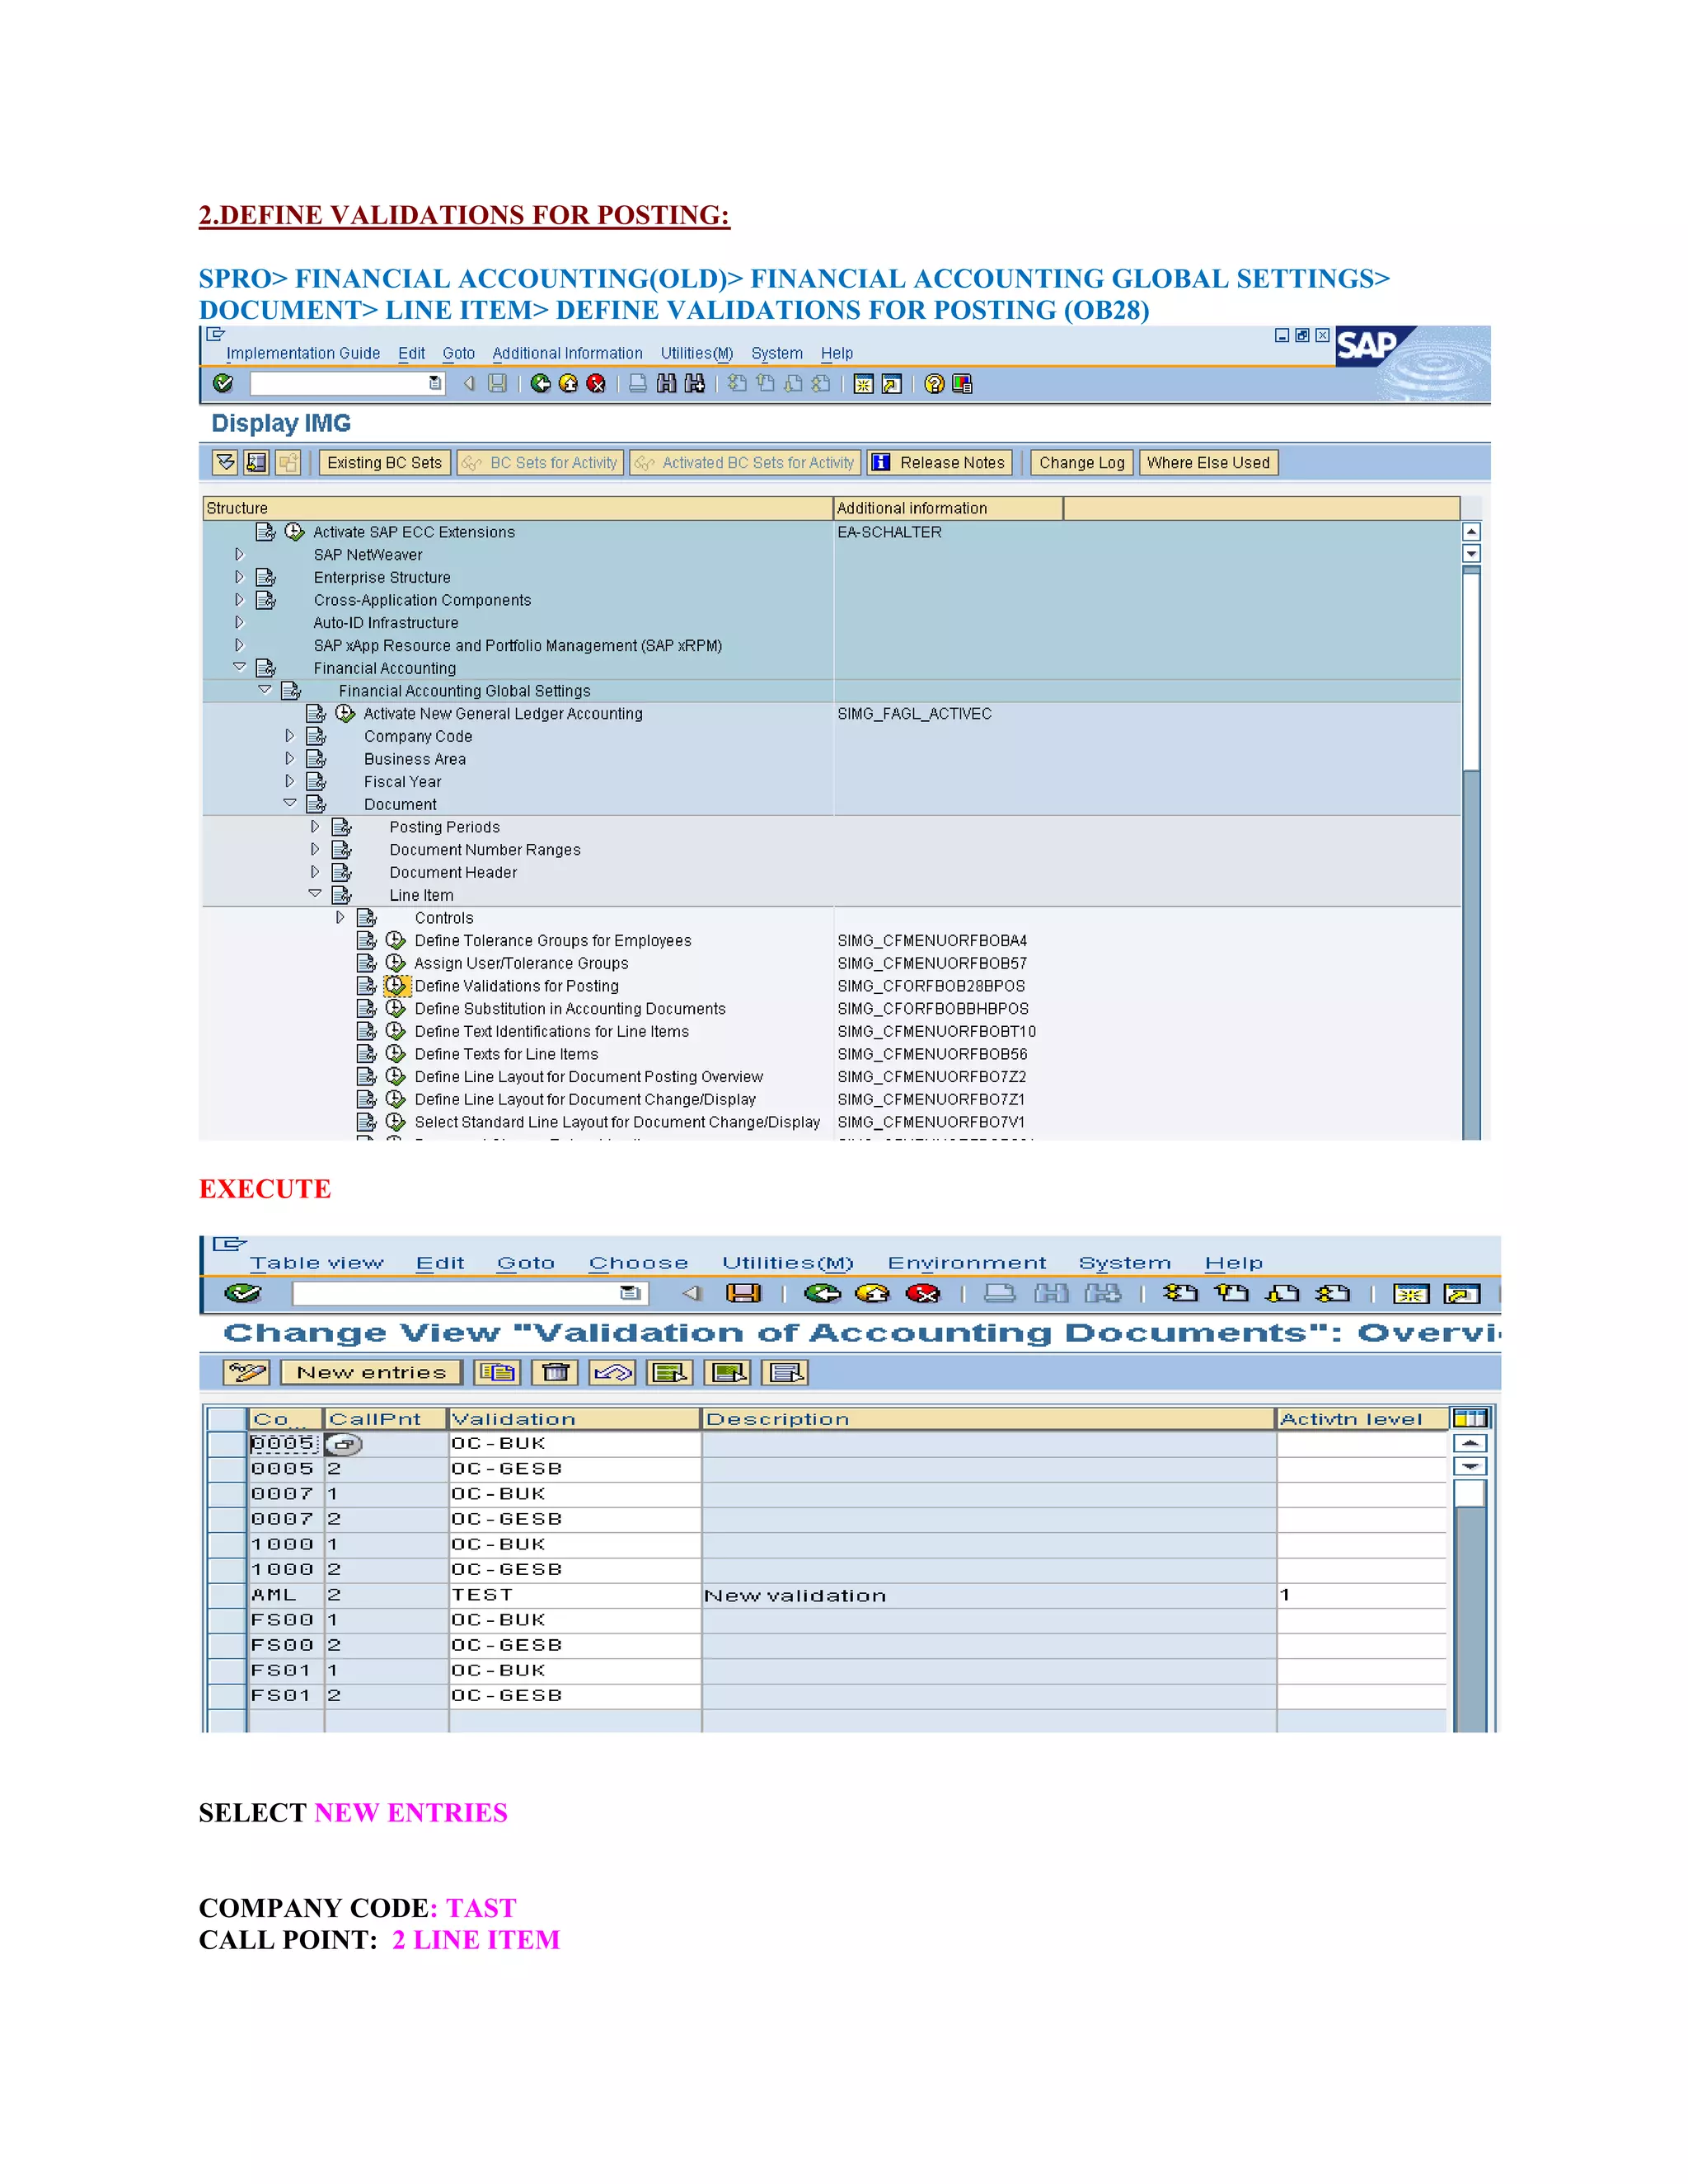
Task: Click the Release Notes button
Action: [940, 462]
